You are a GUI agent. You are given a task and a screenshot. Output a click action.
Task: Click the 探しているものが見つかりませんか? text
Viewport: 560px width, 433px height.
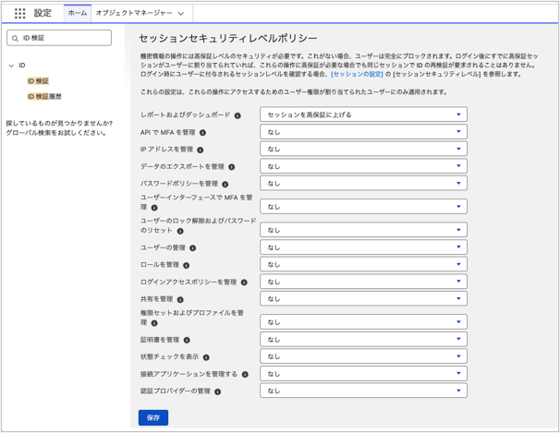point(59,124)
